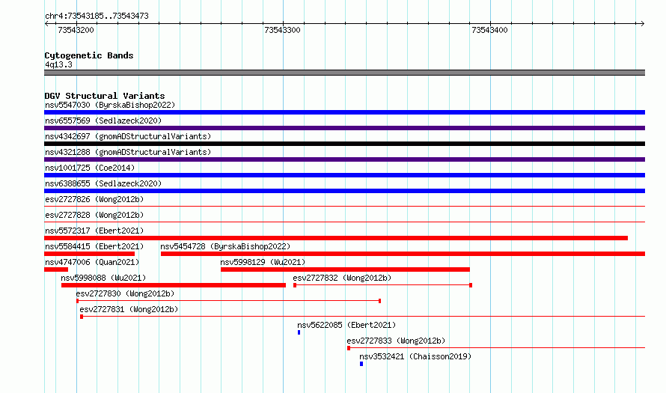The width and height of the screenshot is (666, 393).
Task: Select the small blue nsv5622085 marker
Action: coord(299,332)
